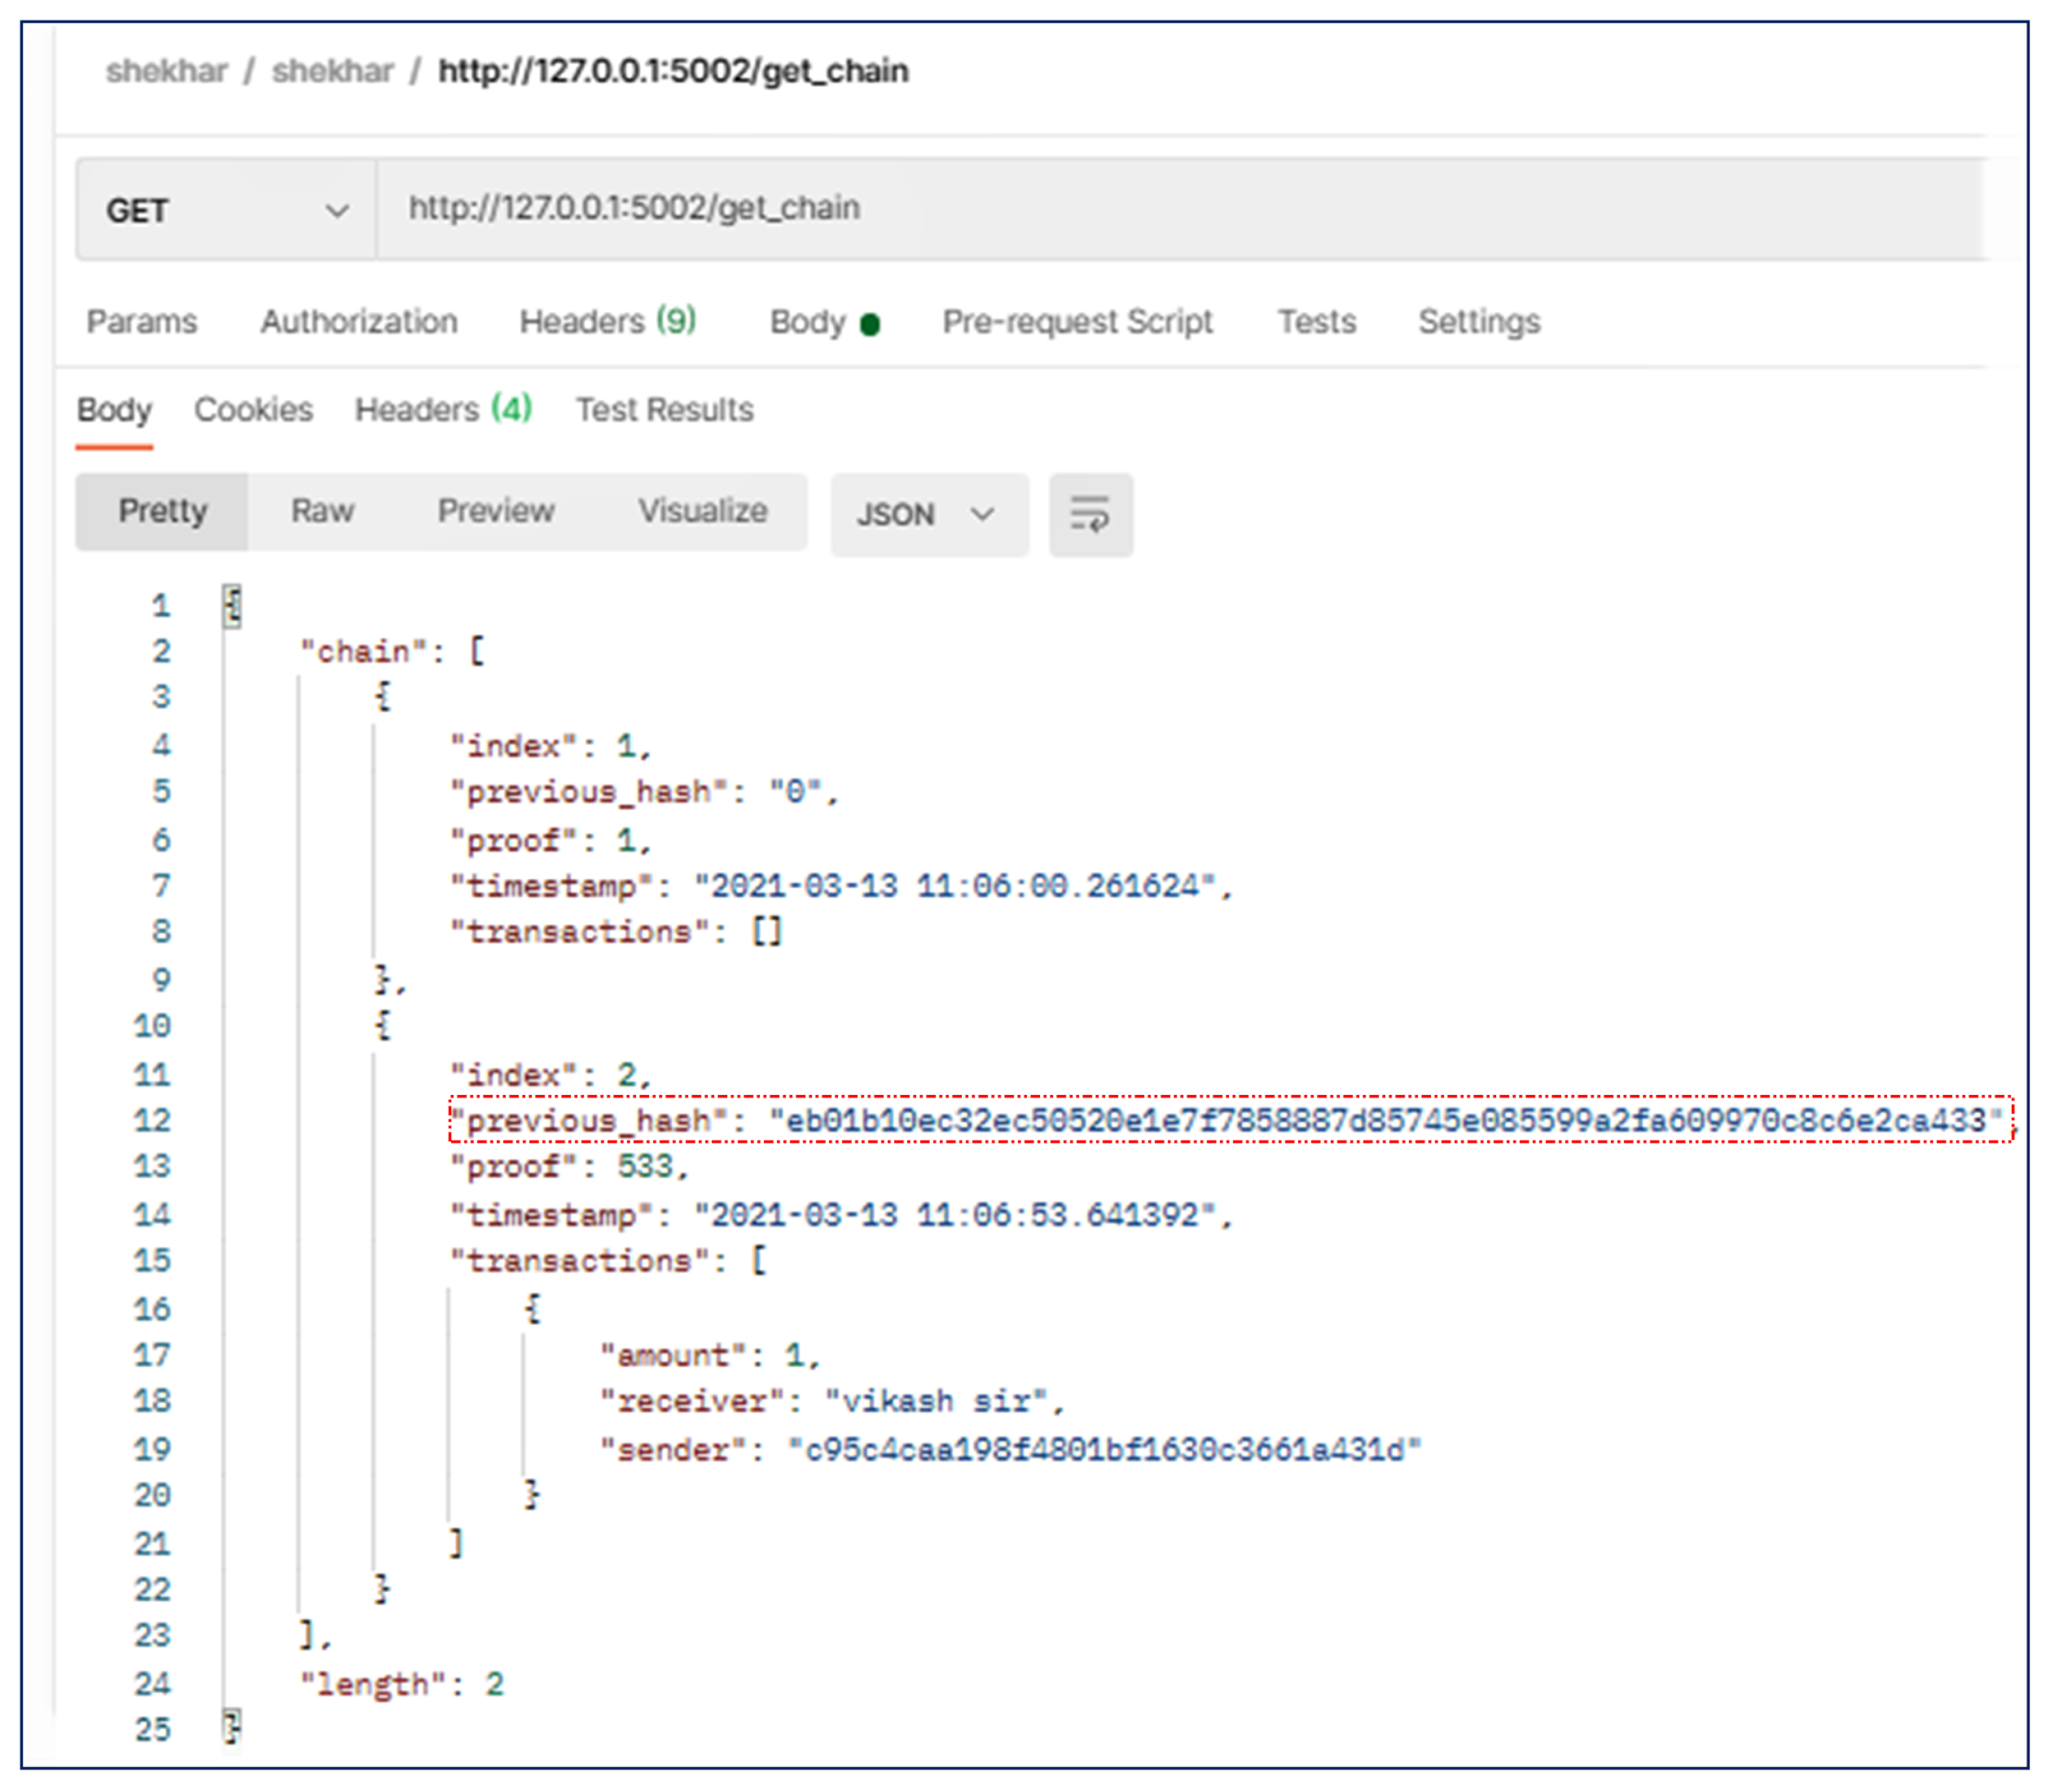Switch to the Tests tab

(1315, 321)
